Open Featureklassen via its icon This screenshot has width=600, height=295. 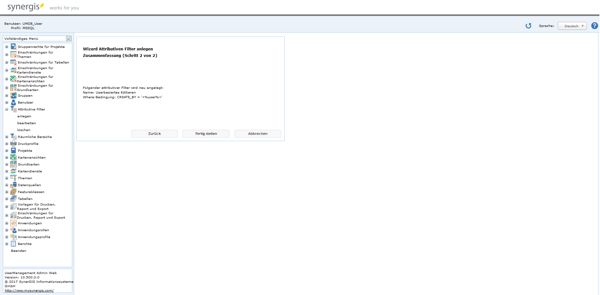click(x=13, y=192)
